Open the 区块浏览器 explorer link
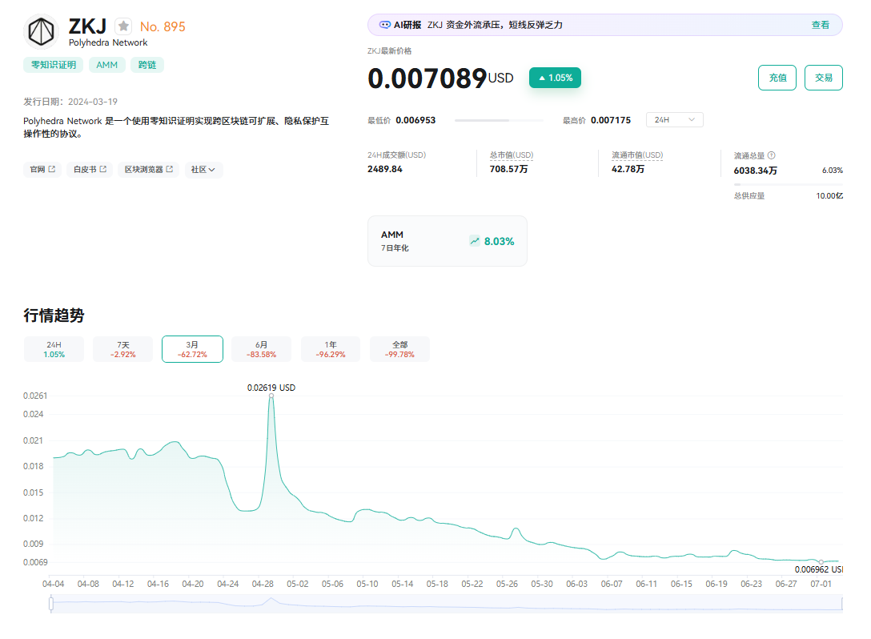Viewport: 871px width, 639px height. (x=148, y=170)
